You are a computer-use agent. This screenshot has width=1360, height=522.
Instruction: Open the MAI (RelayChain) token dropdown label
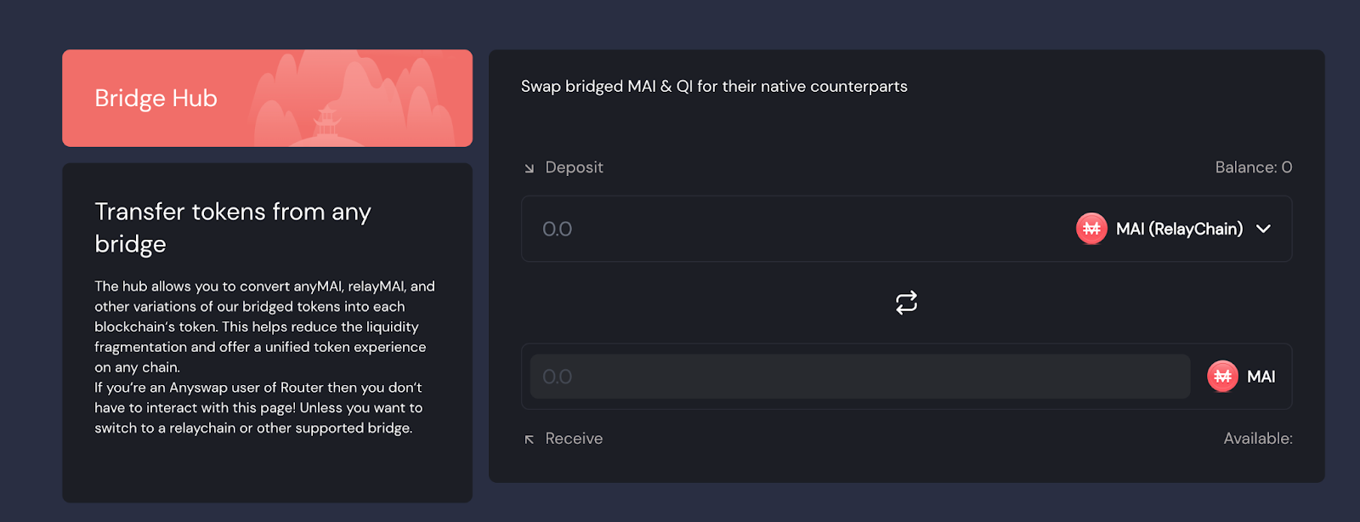point(1179,229)
